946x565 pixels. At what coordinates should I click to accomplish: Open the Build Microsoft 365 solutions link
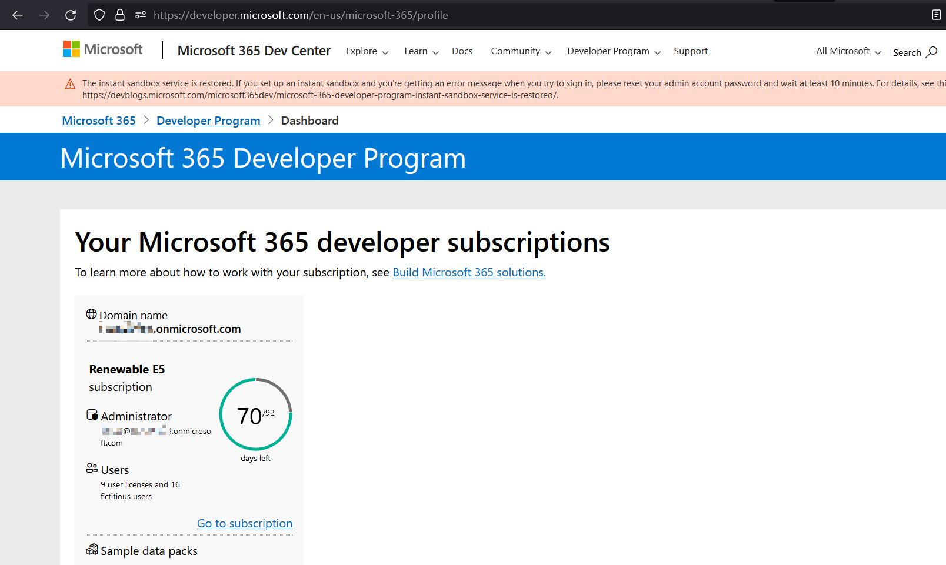469,272
